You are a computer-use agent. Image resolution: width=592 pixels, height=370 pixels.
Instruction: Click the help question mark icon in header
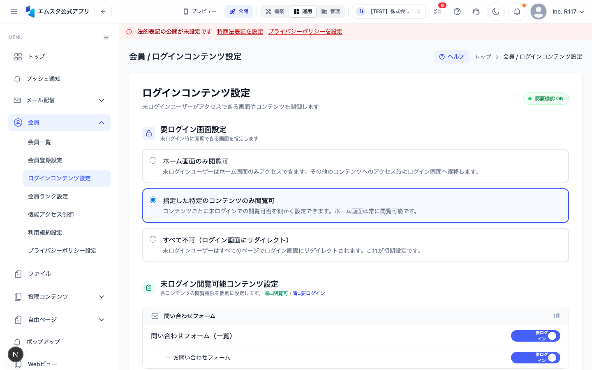pos(457,12)
